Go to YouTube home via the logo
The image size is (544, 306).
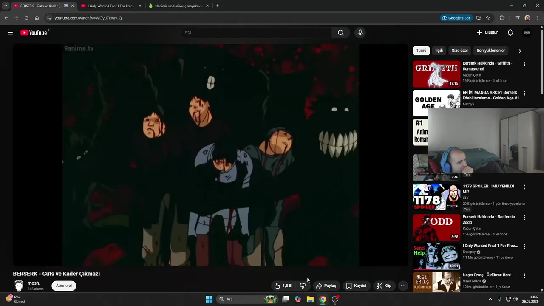(34, 33)
